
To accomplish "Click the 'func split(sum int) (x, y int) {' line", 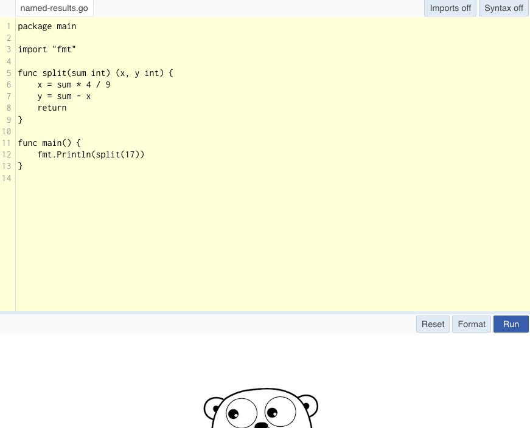I will (96, 73).
